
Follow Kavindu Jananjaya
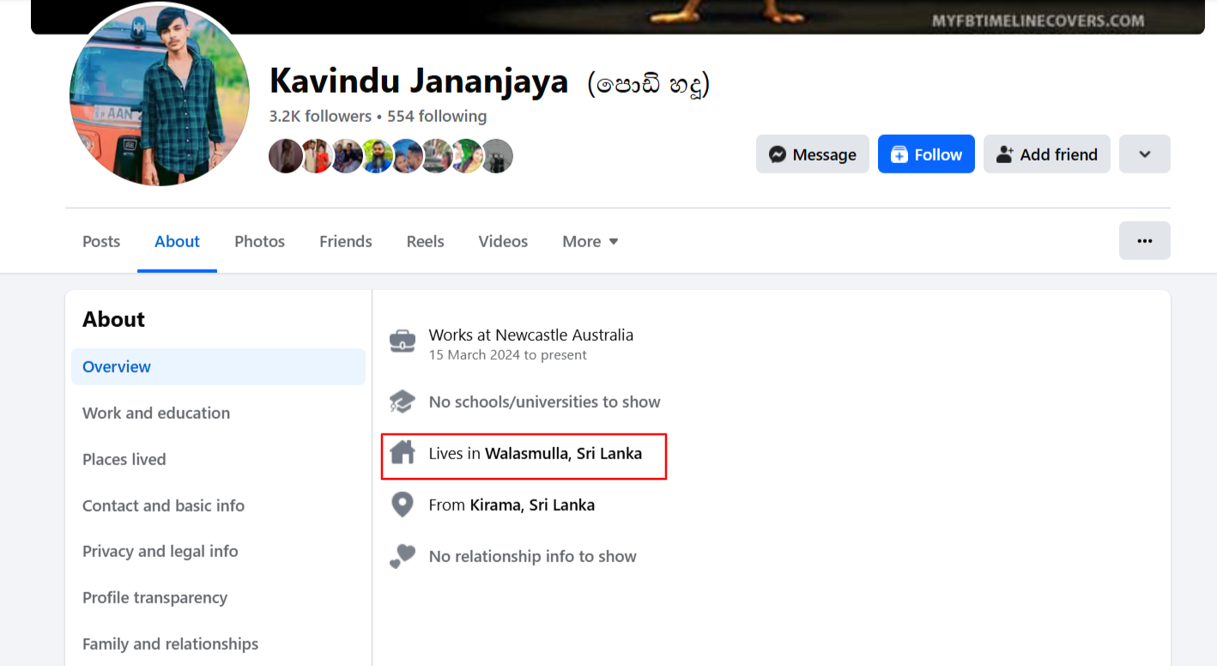(x=926, y=154)
